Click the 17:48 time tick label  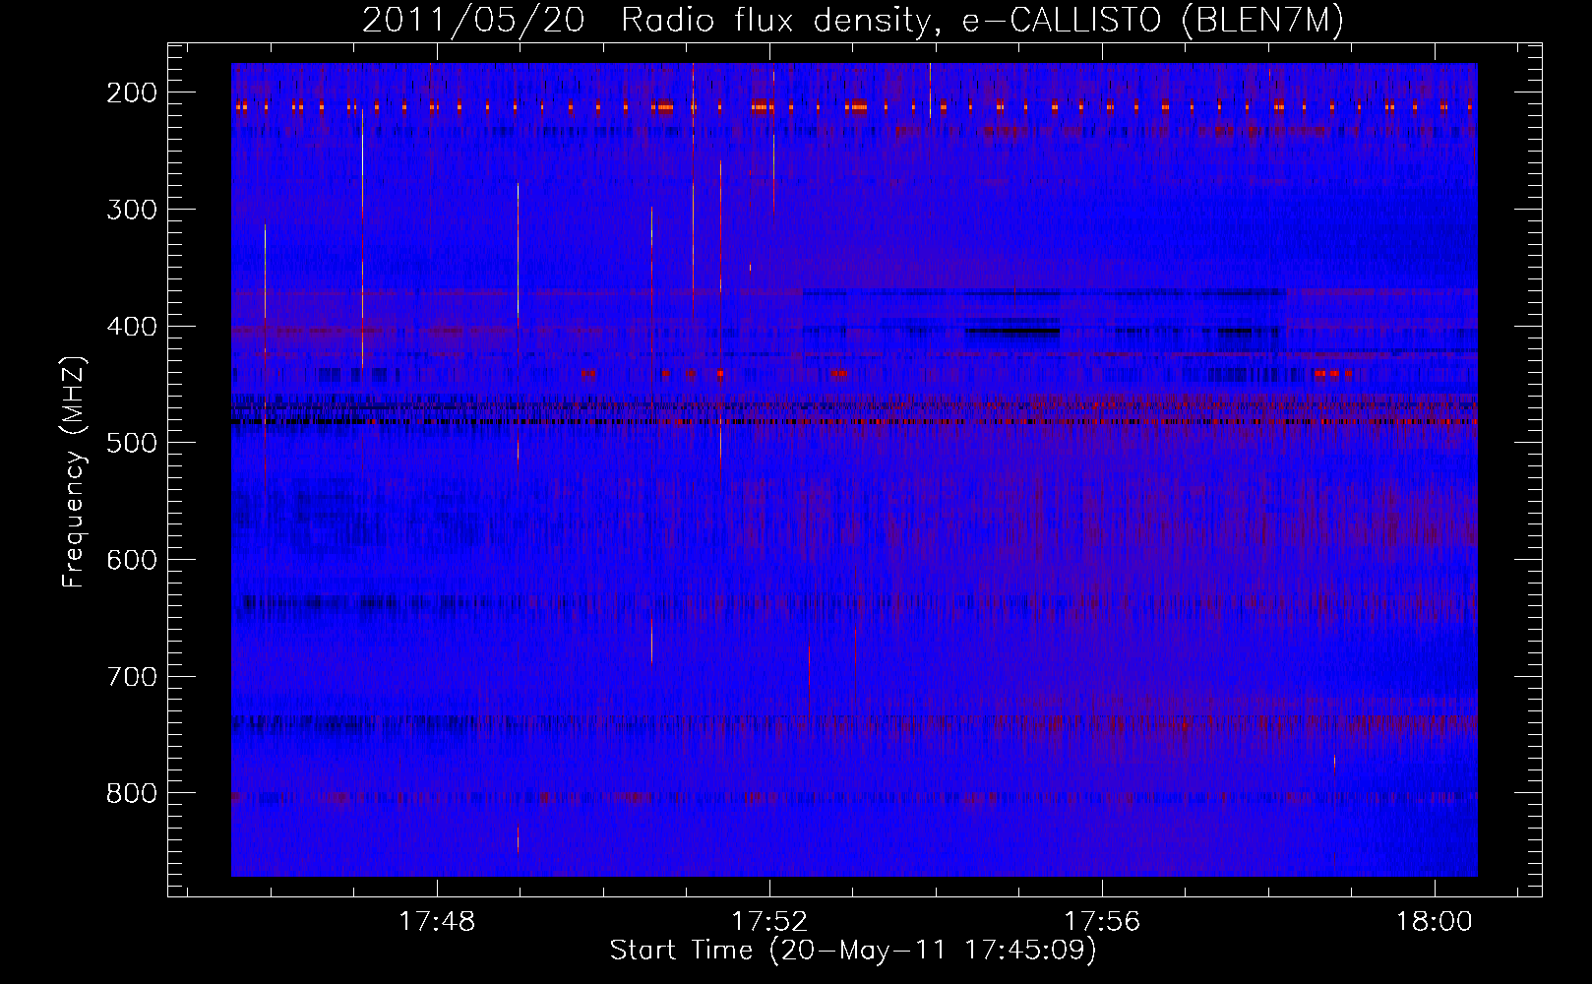[437, 921]
